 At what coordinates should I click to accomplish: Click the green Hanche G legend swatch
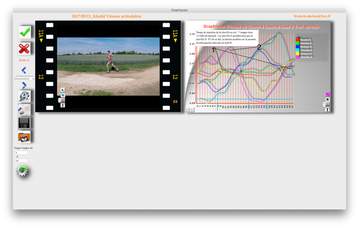tap(298, 43)
